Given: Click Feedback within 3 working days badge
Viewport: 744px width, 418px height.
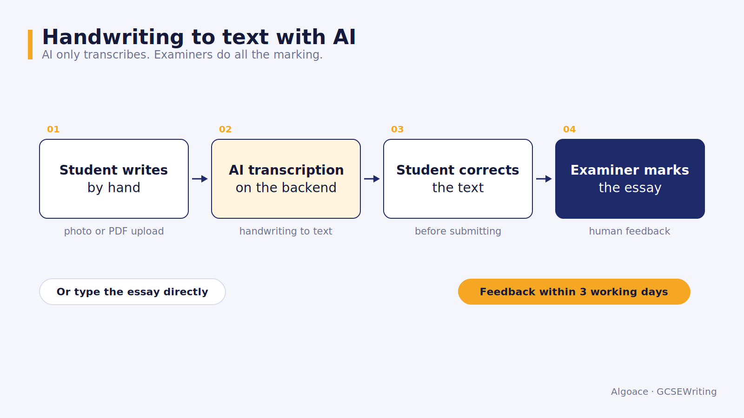Looking at the screenshot, I should tap(574, 292).
